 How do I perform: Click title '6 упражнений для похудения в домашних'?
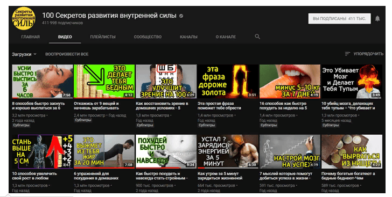(96, 176)
